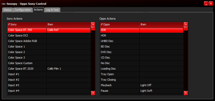Click Sony Actions scroll up arrow
215x101 pixels.
[93, 24]
